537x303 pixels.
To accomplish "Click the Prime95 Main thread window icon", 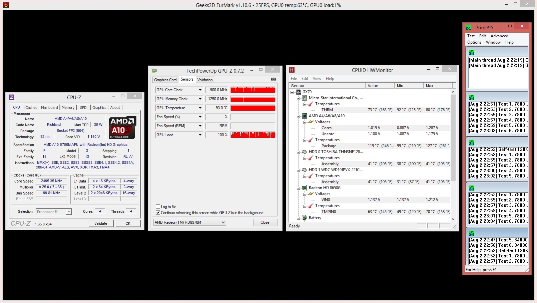I will coord(472,53).
